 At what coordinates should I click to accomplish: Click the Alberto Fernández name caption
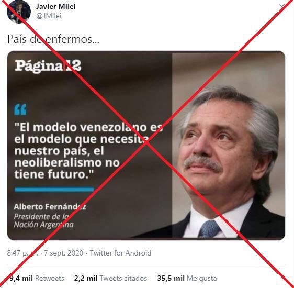(x=50, y=207)
